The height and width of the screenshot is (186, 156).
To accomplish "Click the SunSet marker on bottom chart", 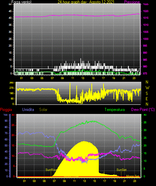I will point(122,170).
